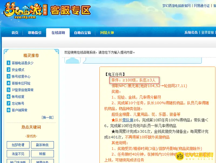Click the 神器任务 keyword button

point(42,161)
